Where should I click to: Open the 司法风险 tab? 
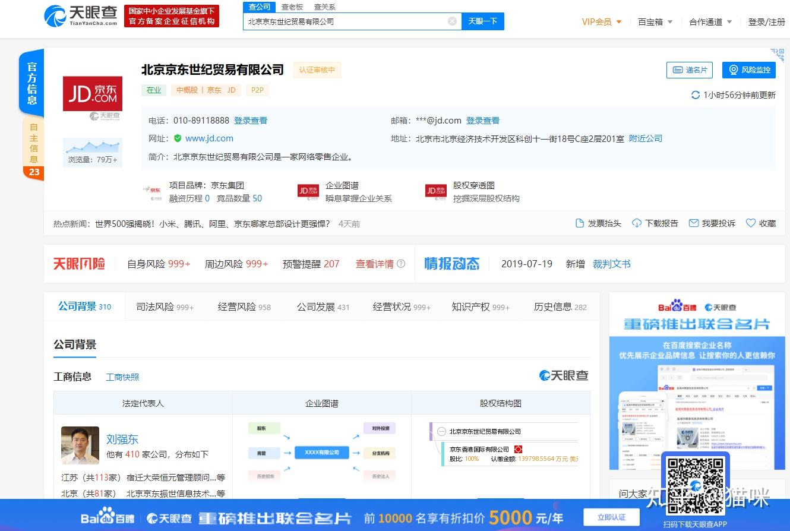point(165,306)
